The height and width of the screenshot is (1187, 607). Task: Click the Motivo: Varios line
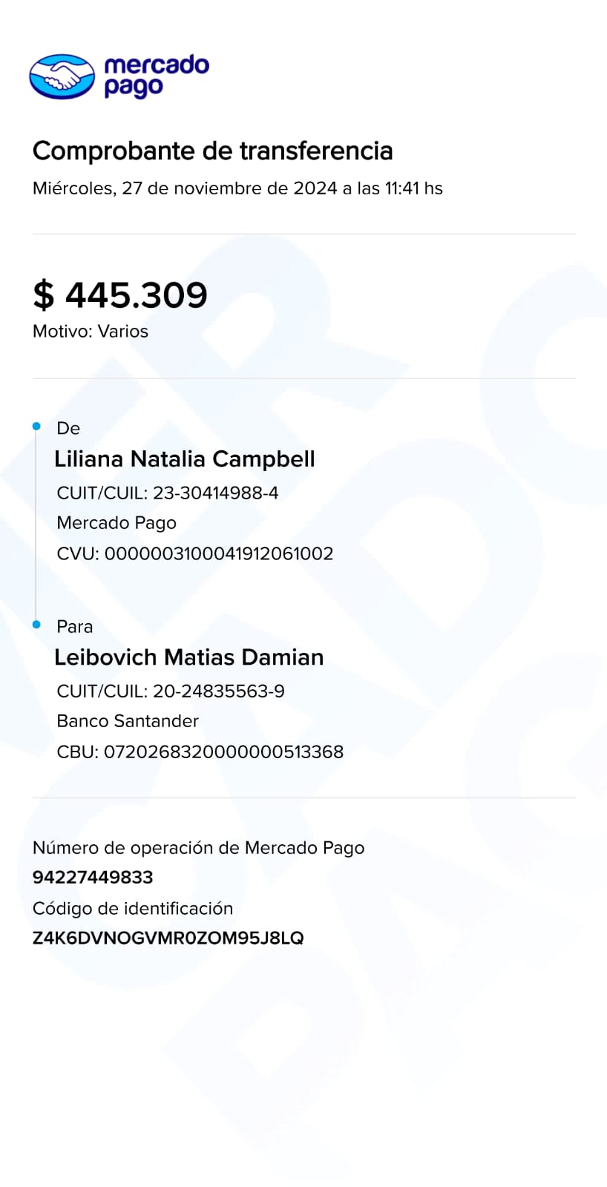click(x=91, y=332)
